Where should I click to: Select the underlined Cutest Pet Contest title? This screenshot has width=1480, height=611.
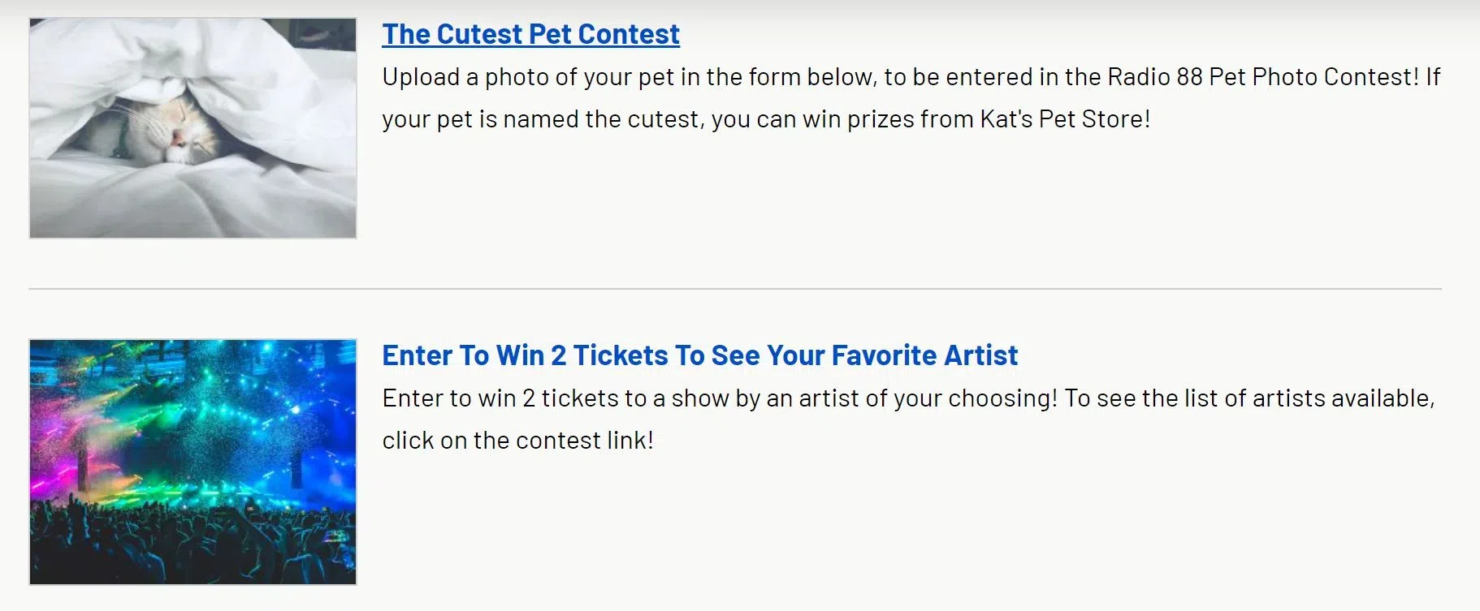[530, 34]
